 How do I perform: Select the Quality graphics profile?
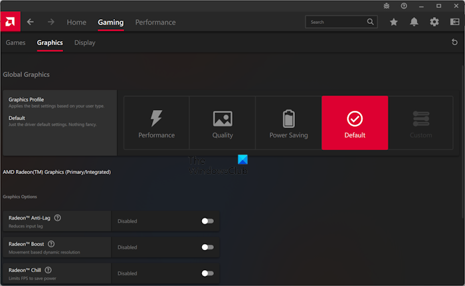coord(223,123)
